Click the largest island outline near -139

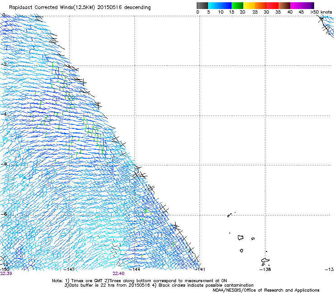coord(241,238)
